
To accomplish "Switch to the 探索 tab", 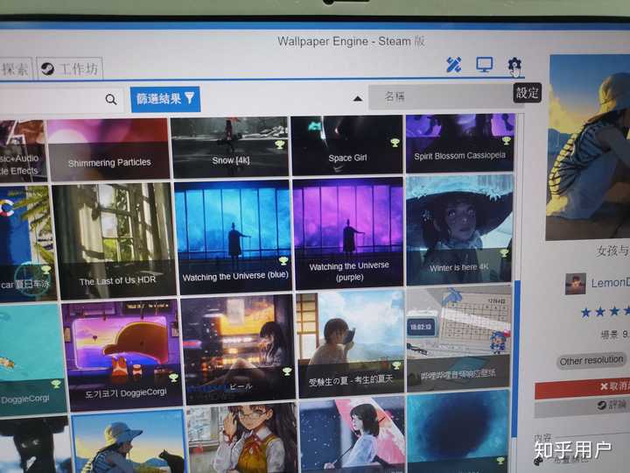I will click(x=15, y=69).
